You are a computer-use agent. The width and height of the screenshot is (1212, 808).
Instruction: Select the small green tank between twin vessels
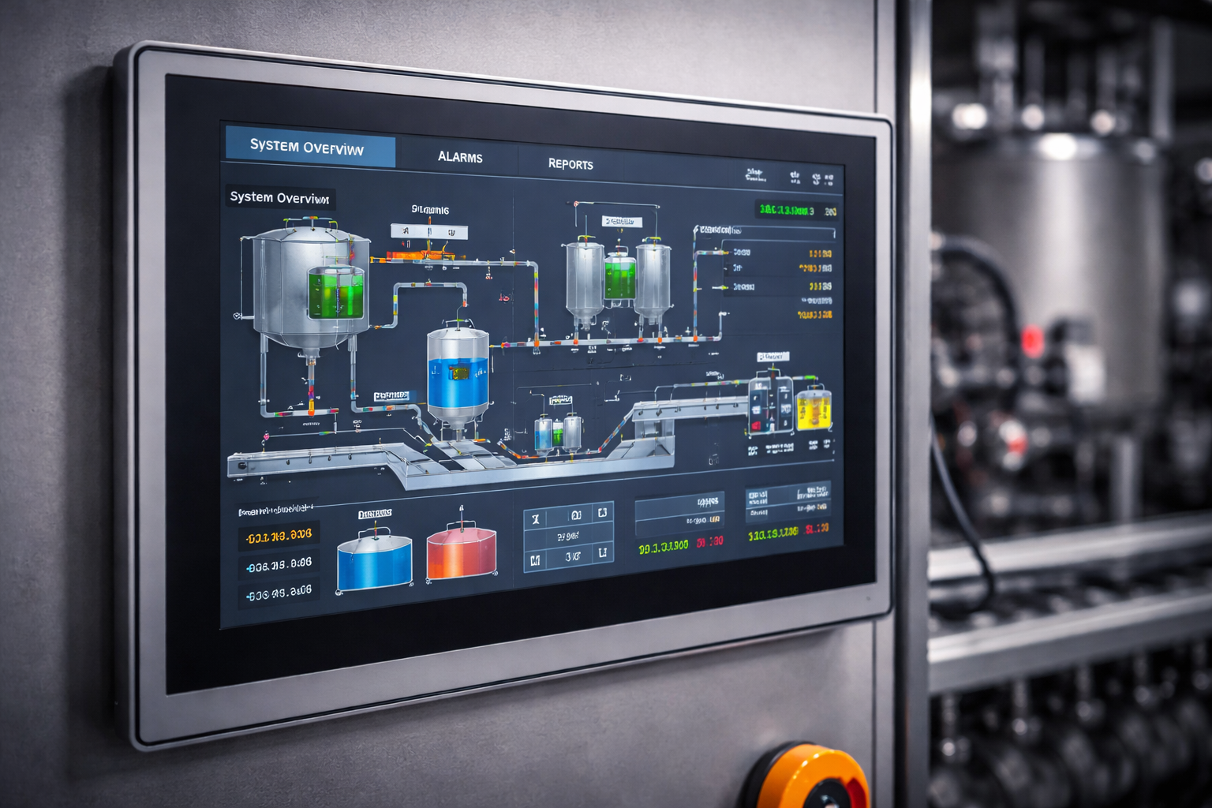tap(620, 278)
